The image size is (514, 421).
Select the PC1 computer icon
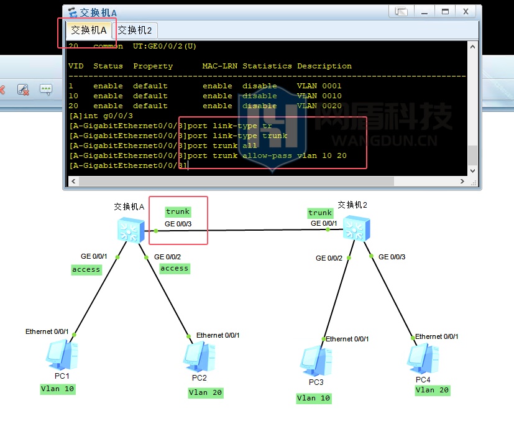tap(62, 354)
